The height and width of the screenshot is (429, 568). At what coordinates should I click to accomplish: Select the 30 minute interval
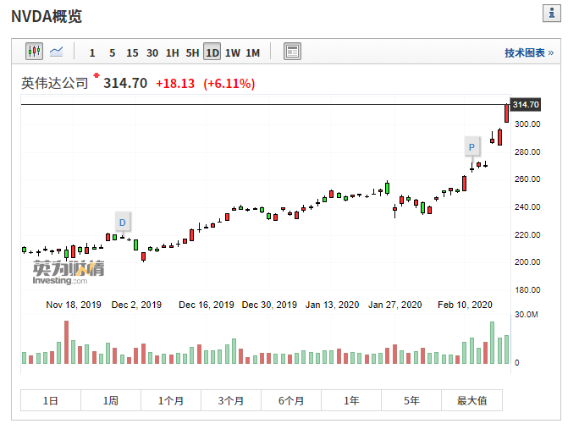[x=152, y=53]
